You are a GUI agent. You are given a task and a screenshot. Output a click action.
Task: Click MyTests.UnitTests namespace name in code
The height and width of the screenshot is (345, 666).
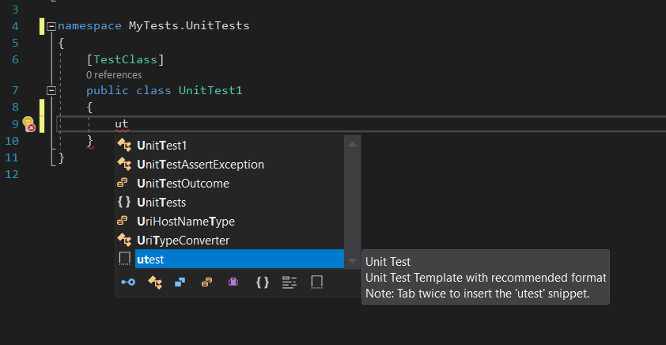click(x=189, y=26)
